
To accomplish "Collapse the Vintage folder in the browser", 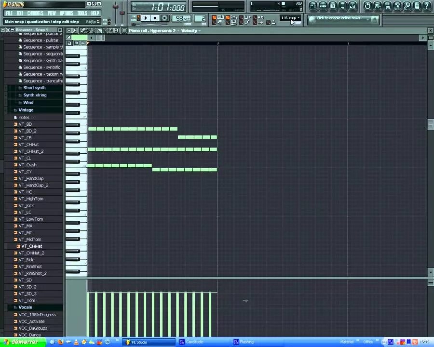I will (x=26, y=110).
